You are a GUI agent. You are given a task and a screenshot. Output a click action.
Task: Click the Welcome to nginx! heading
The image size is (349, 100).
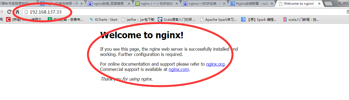click(x=142, y=35)
